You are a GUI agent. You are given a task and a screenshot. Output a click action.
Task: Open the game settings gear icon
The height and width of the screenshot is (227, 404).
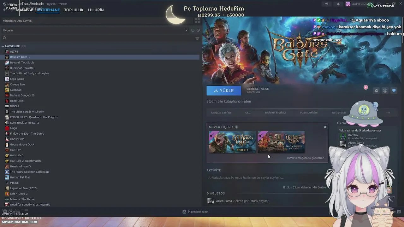coord(376,90)
